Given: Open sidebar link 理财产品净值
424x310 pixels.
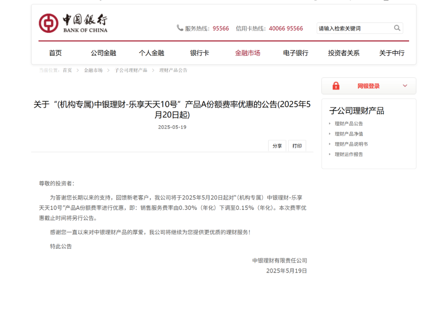Looking at the screenshot, I should [x=349, y=134].
